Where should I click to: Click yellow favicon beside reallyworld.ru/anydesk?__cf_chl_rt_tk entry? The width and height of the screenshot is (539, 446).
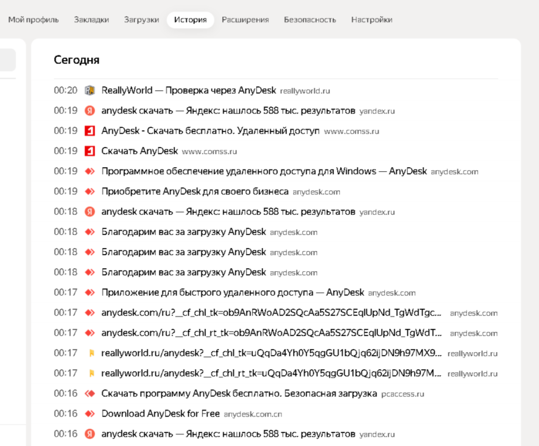point(92,373)
